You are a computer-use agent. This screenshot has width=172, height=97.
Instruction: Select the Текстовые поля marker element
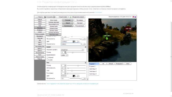click(54, 35)
